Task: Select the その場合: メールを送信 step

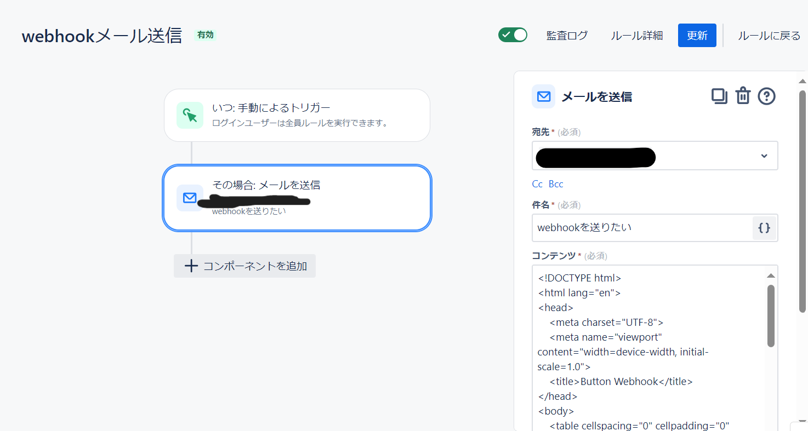Action: [x=297, y=198]
